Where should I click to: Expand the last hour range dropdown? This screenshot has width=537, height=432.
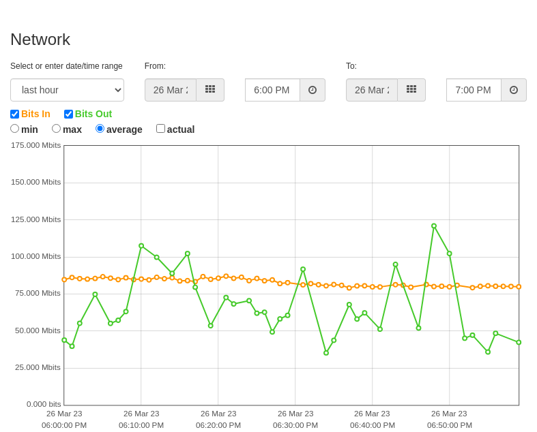point(67,90)
